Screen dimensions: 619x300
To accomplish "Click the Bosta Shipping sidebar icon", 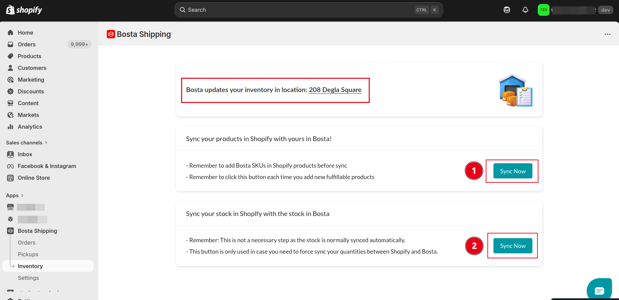I will pyautogui.click(x=10, y=231).
